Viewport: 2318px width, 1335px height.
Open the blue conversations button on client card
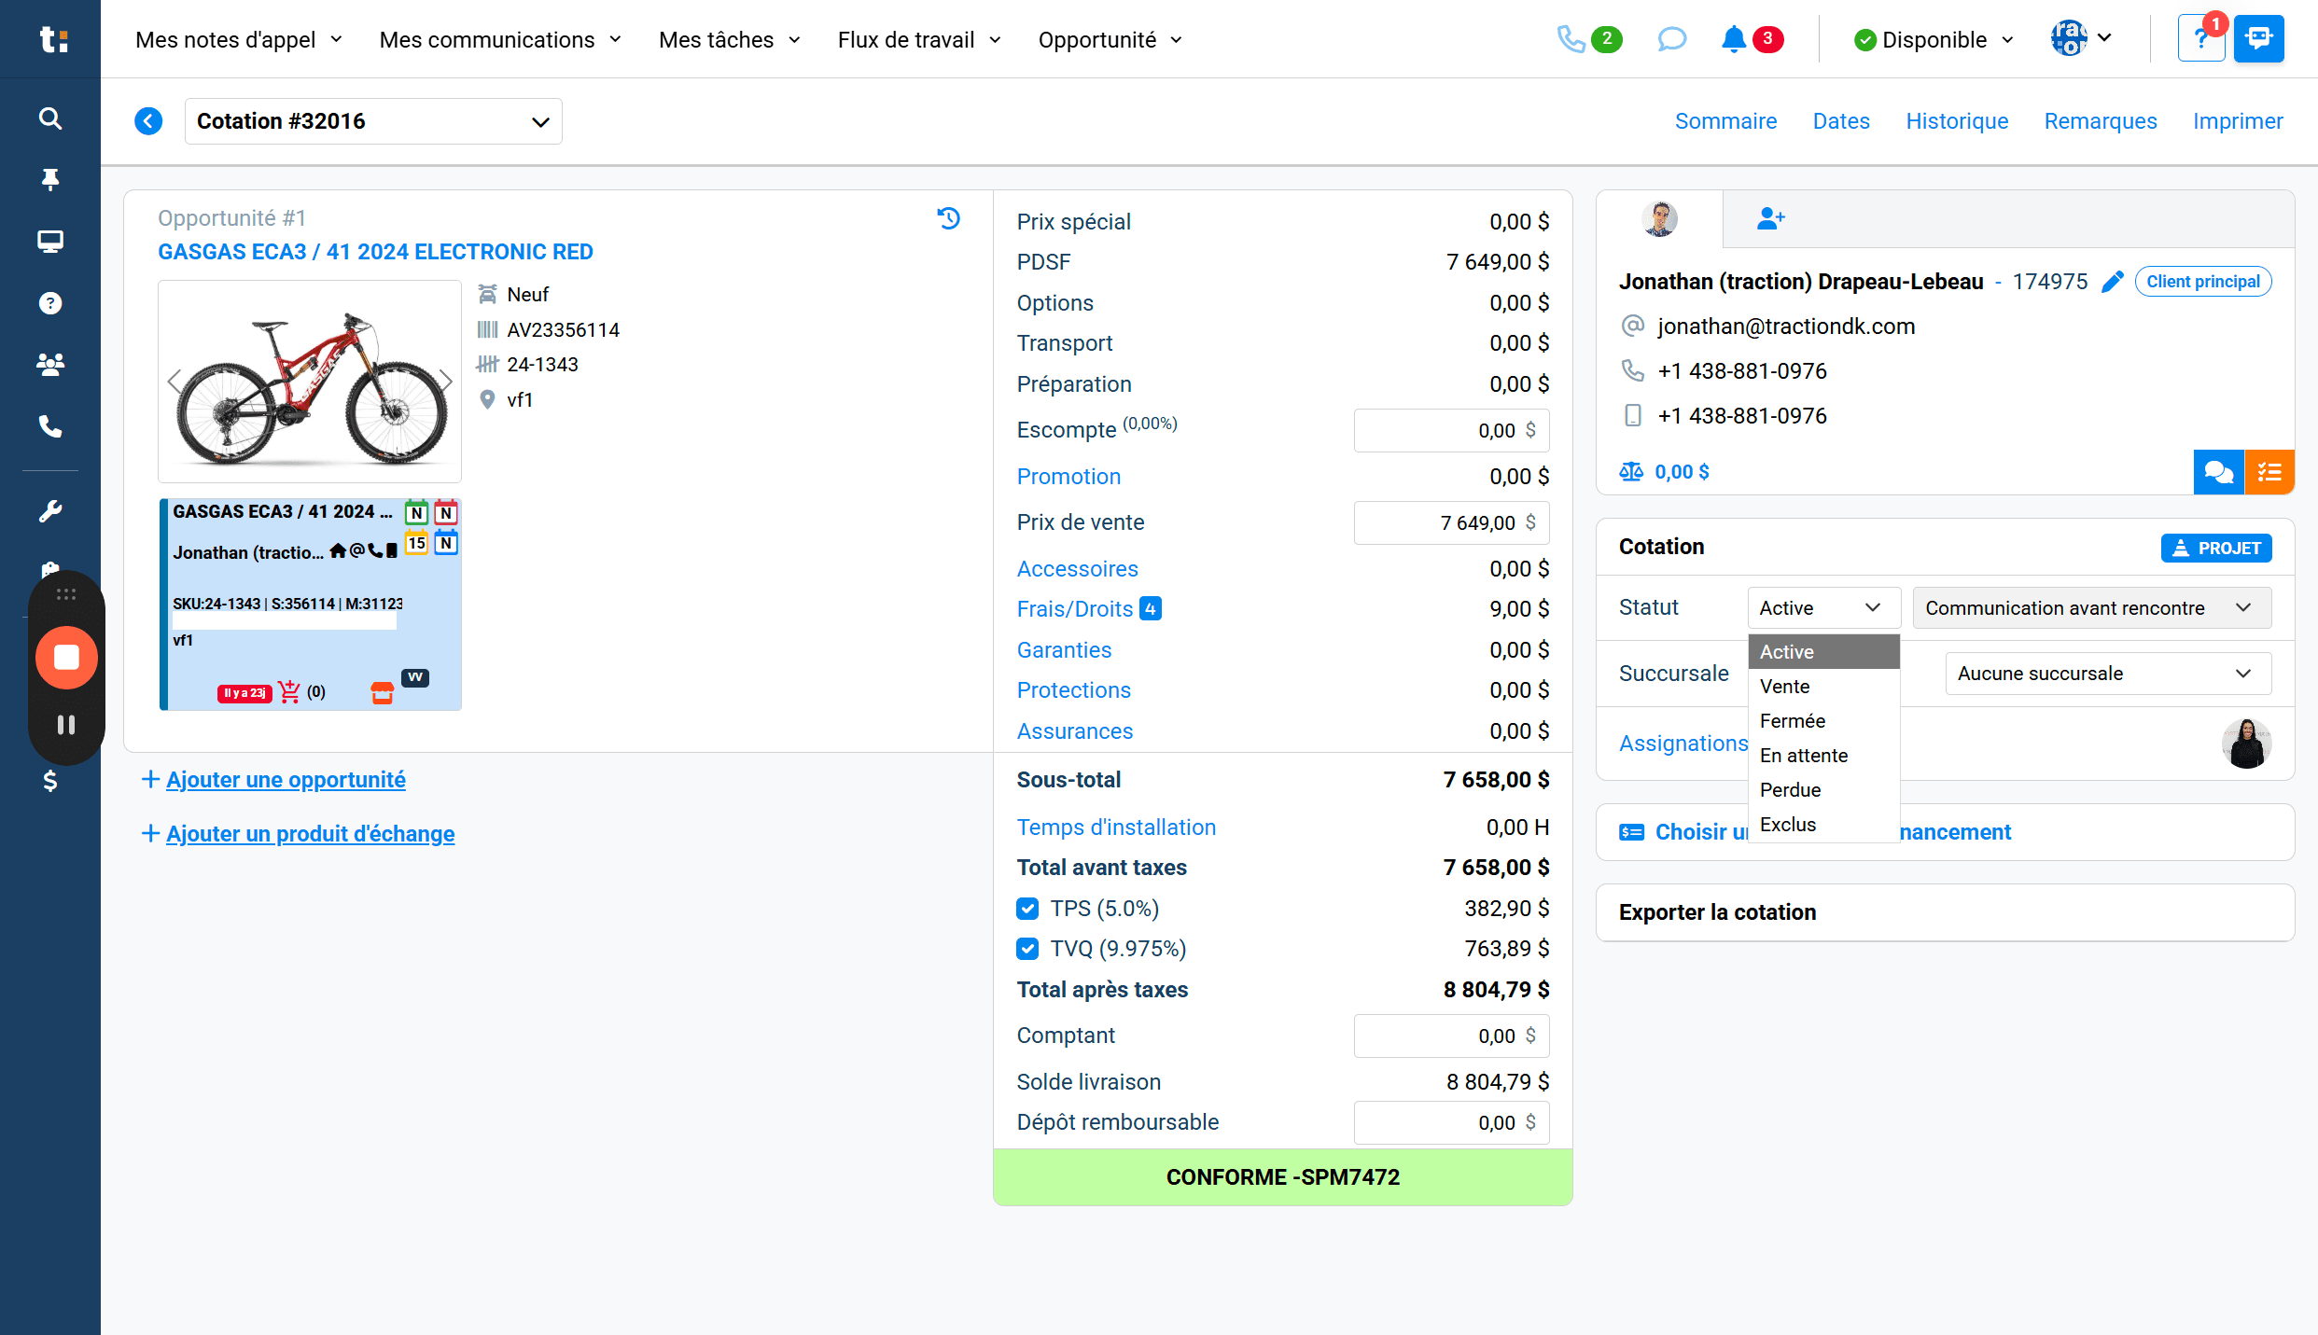pos(2218,472)
